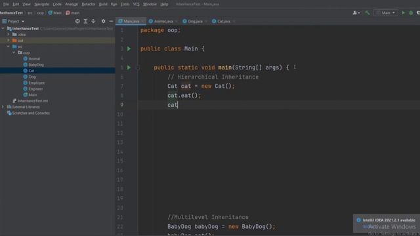Screen dimensions: 420x236
Task: Click the Select Opened File locate icon
Action: (x=77, y=21)
